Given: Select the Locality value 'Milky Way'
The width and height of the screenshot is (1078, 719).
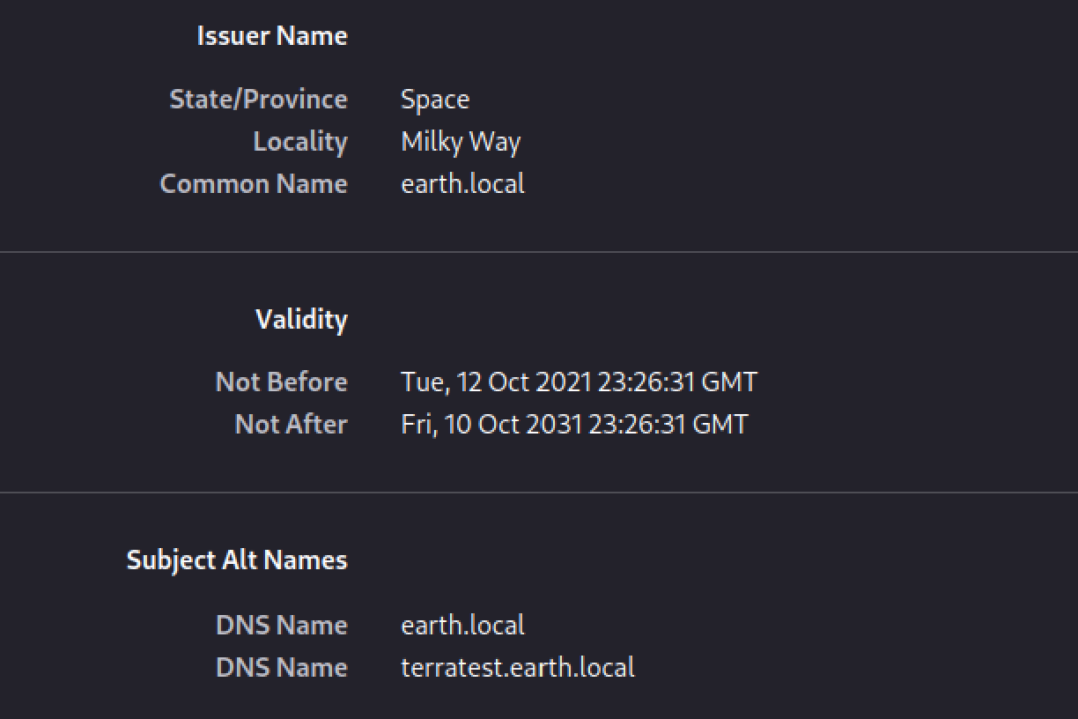Looking at the screenshot, I should [461, 141].
